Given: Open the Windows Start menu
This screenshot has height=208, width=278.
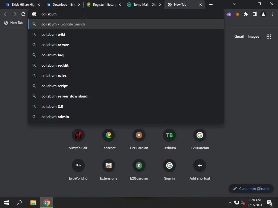Looking at the screenshot, I should 7,203.
